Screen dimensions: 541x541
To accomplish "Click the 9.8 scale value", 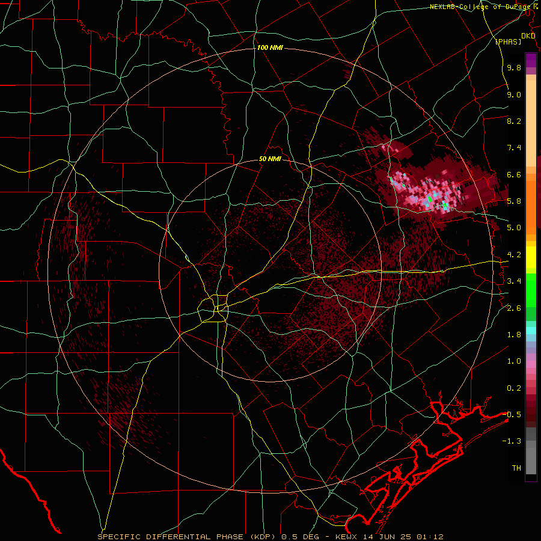I will 514,67.
